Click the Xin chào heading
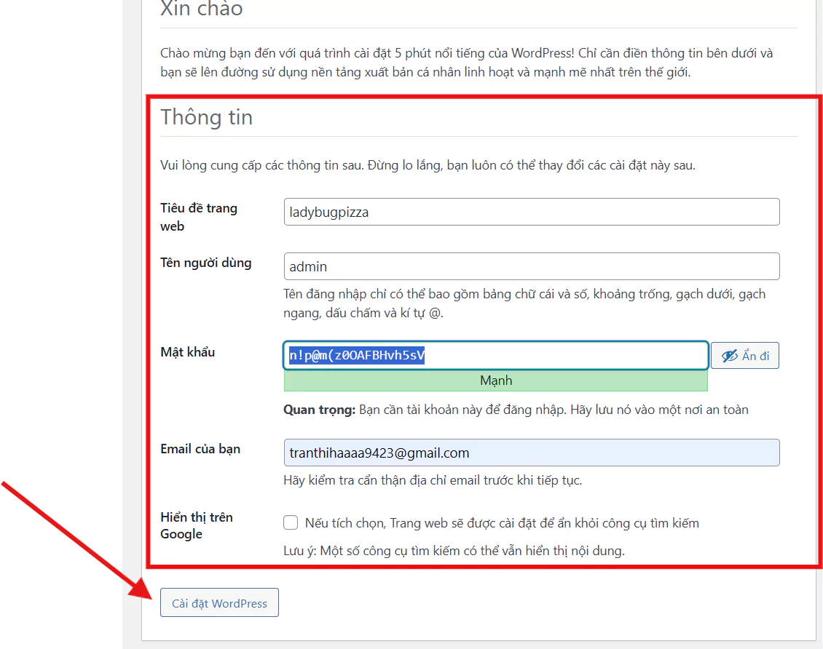 (x=202, y=9)
